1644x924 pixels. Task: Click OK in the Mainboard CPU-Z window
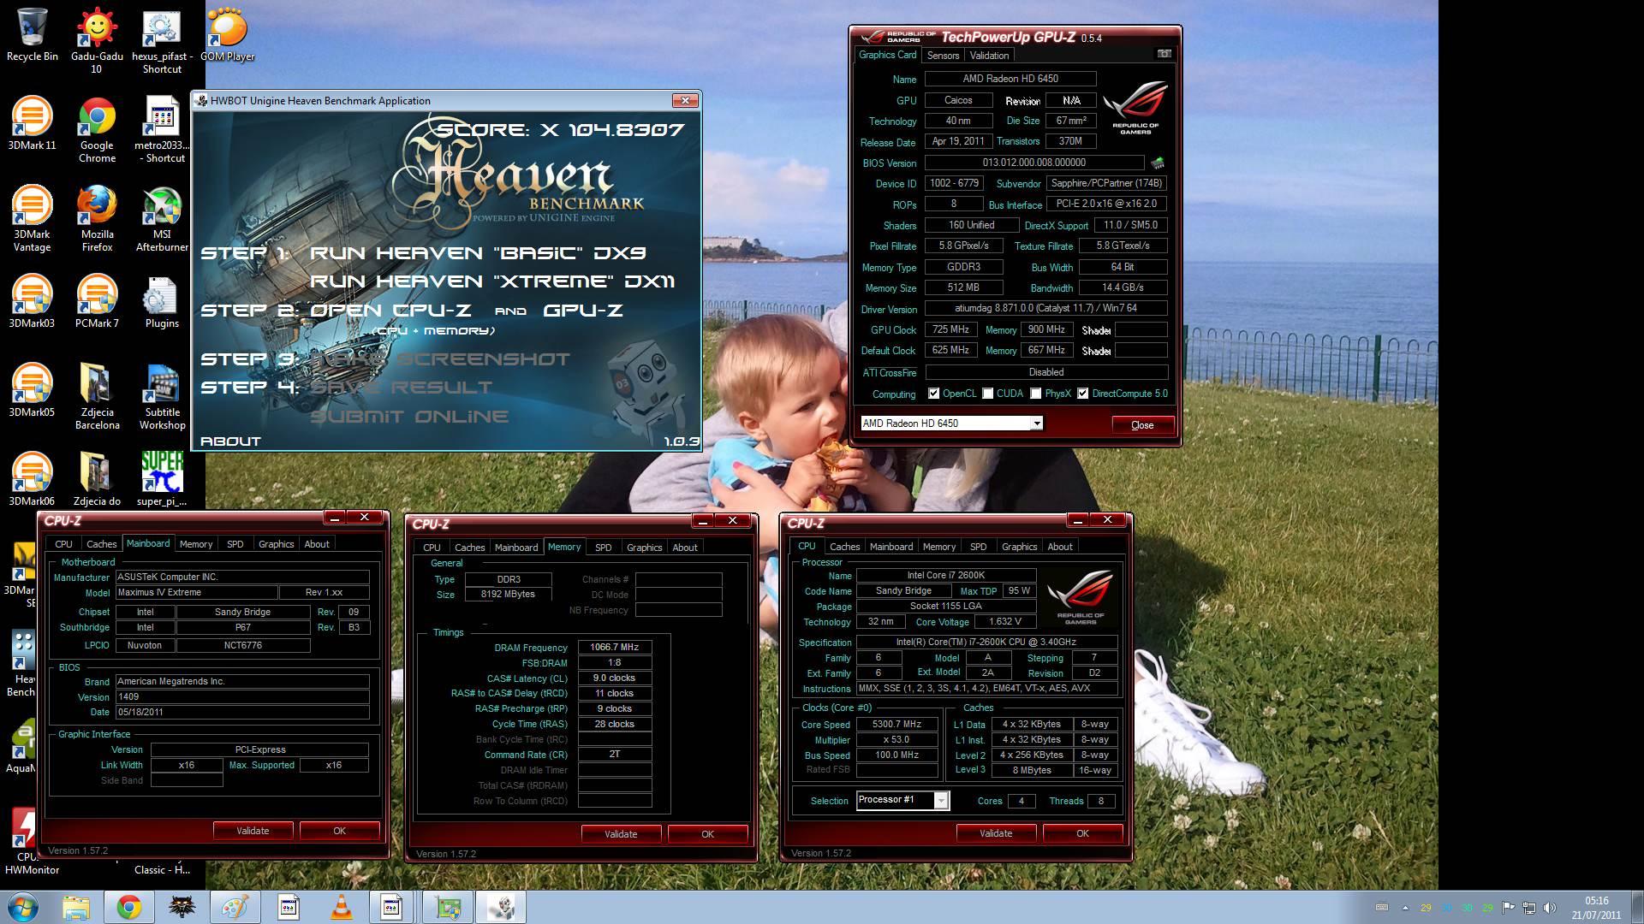[339, 831]
